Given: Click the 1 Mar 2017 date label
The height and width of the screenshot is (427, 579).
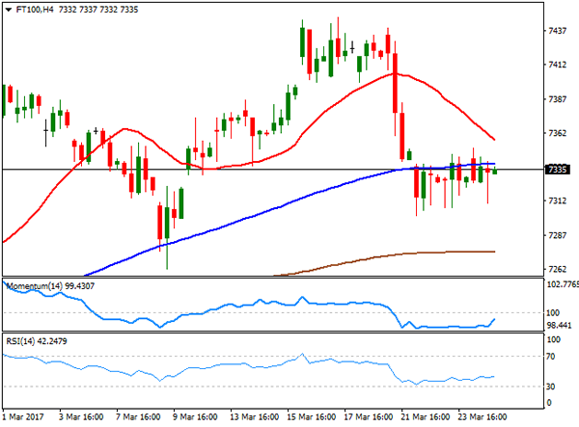Looking at the screenshot, I should 23,417.
